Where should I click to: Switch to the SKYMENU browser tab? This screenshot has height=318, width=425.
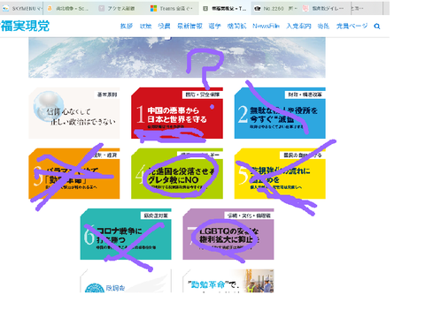21,9
